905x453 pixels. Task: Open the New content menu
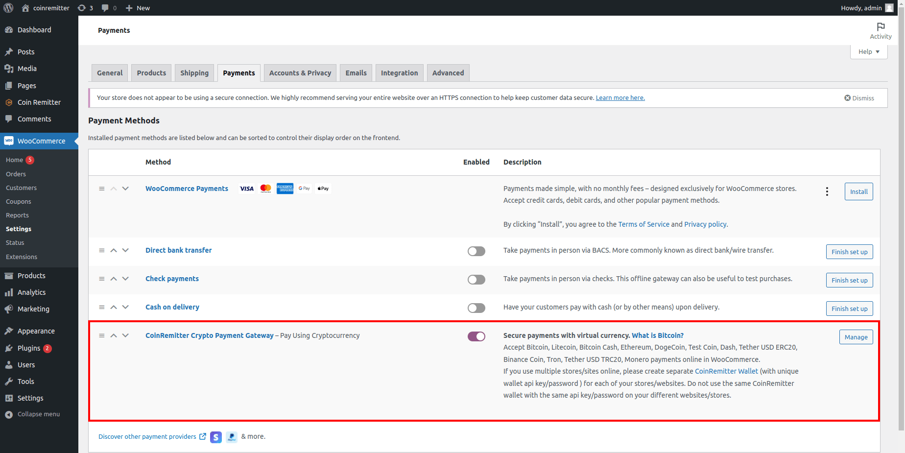coord(138,8)
